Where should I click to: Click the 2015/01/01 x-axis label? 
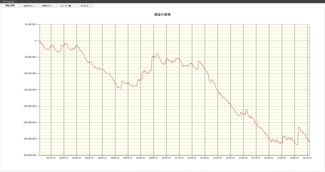tap(230, 158)
